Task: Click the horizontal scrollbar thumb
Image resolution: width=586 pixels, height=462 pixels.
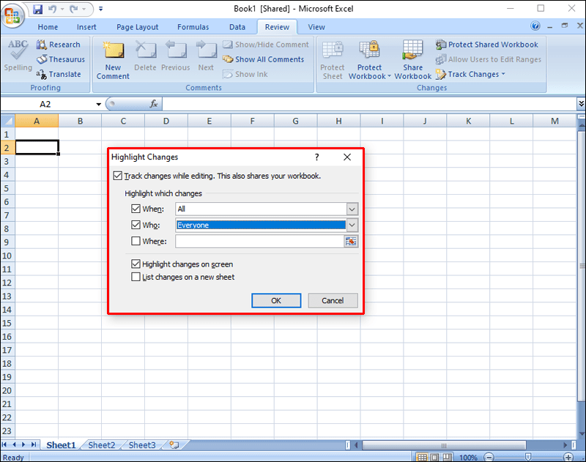Action: [x=444, y=445]
